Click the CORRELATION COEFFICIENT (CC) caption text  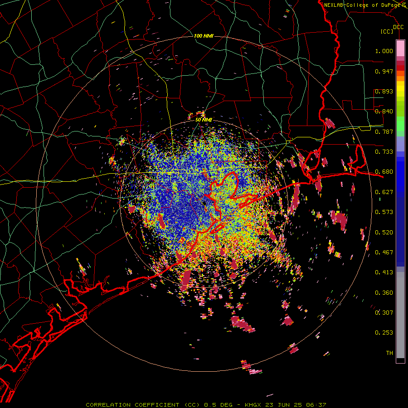click(143, 405)
